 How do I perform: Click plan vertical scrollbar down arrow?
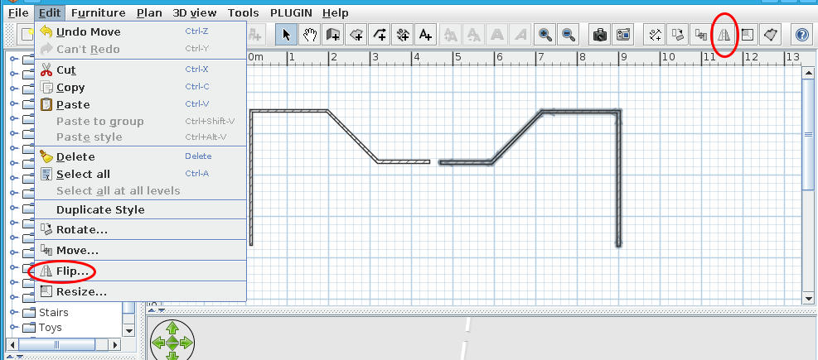809,299
